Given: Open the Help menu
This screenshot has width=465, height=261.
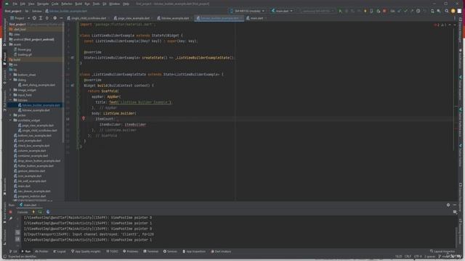Looking at the screenshot, I should point(126,4).
